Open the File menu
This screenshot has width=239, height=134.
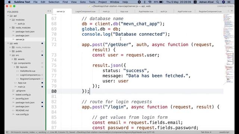(35, 2)
